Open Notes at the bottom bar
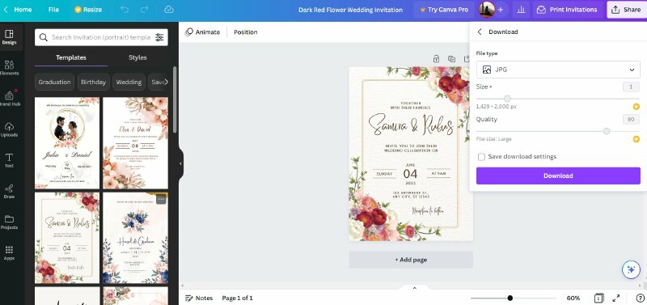Viewport: 647px width, 305px height. pyautogui.click(x=199, y=298)
